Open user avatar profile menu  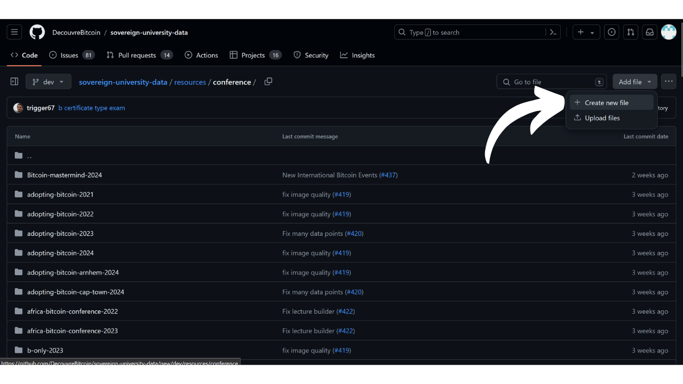[x=669, y=32]
